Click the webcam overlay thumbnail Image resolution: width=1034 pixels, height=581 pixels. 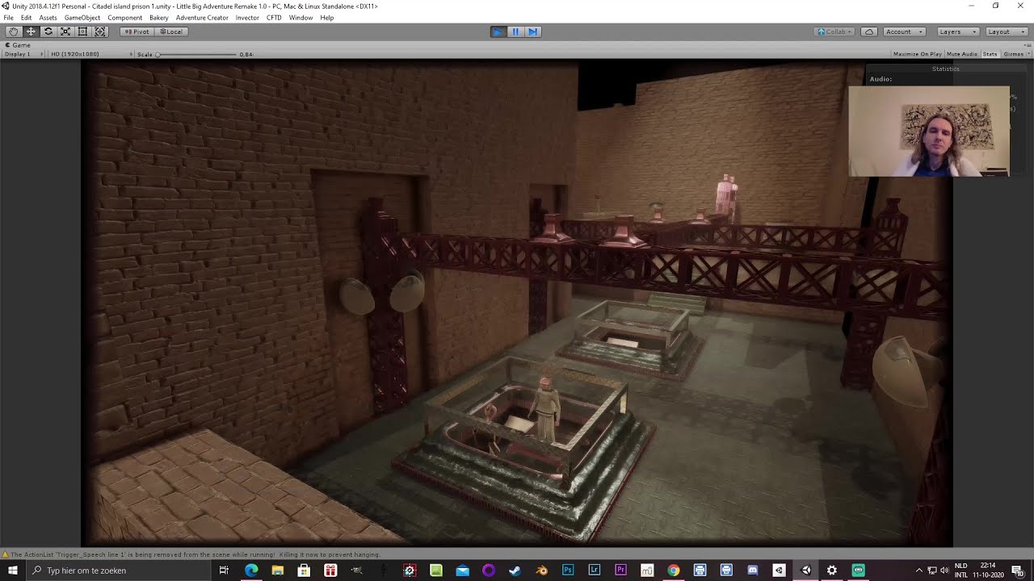929,132
